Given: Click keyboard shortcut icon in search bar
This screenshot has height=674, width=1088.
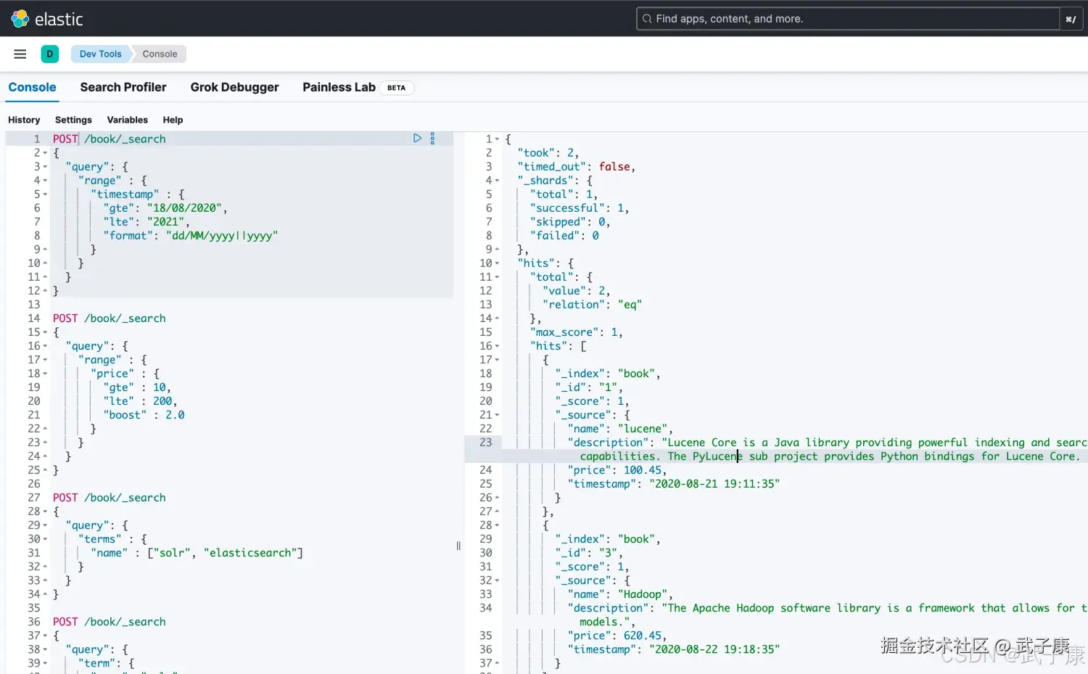Looking at the screenshot, I should coord(1071,20).
